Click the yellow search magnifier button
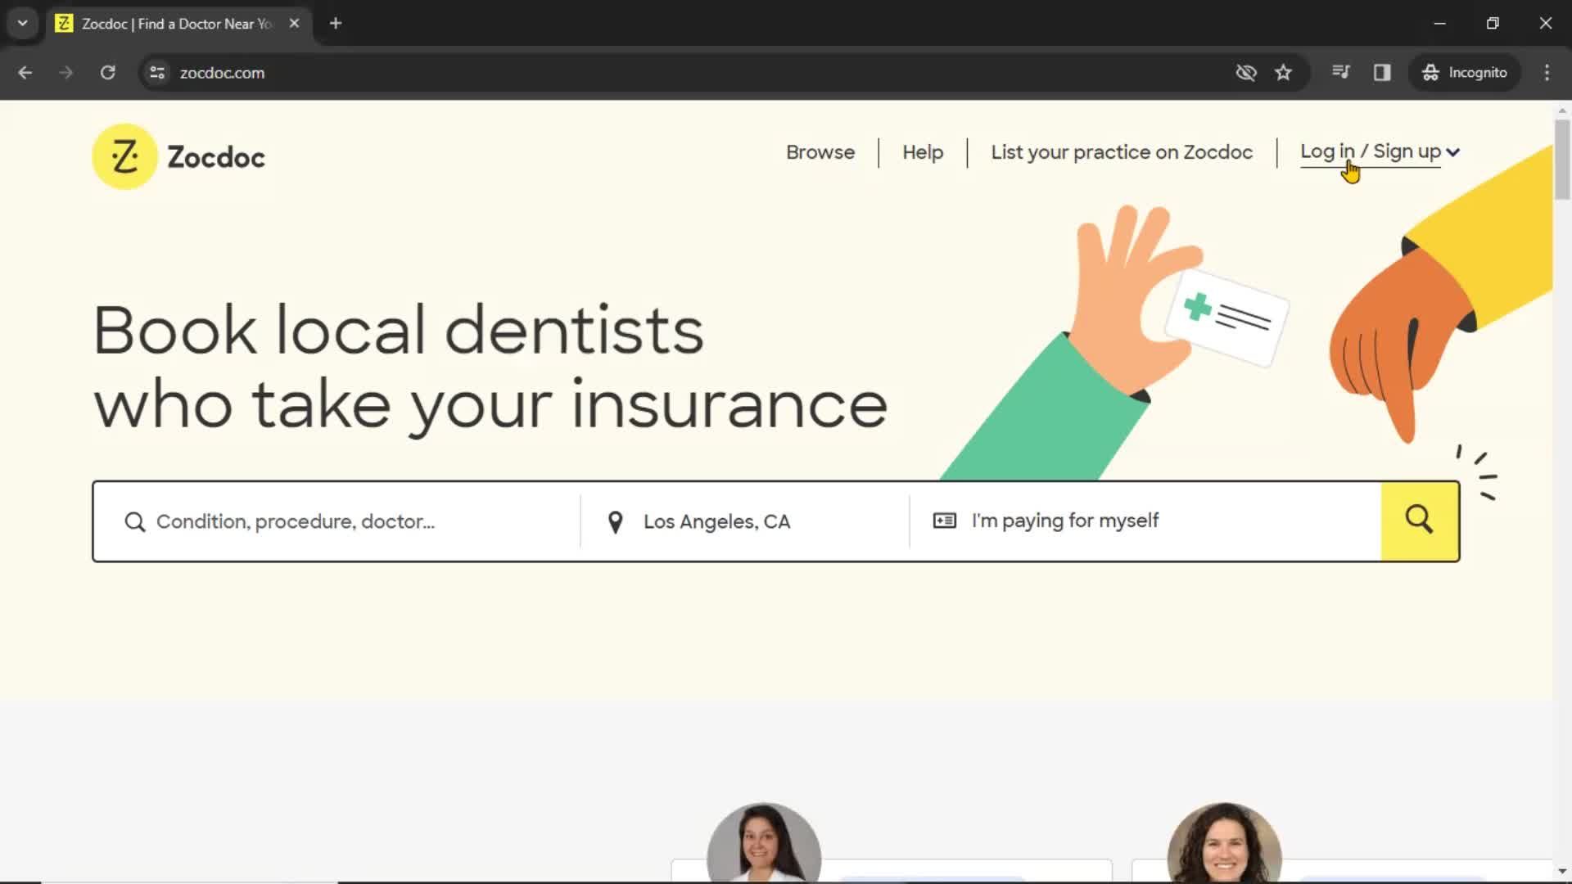 [1420, 521]
